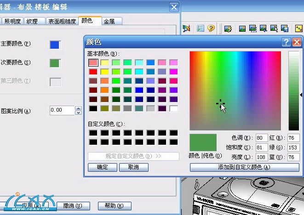Select the last custom color slot in second row

pyautogui.click(x=173, y=142)
